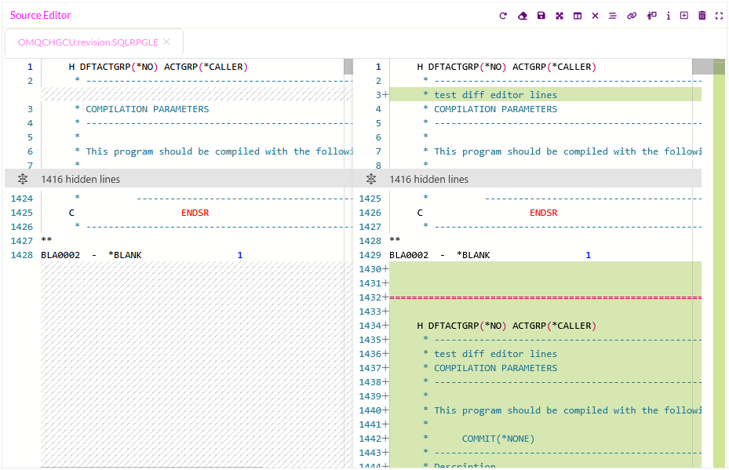Click the plus-in-square add icon
Image resolution: width=729 pixels, height=470 pixels.
tap(684, 16)
